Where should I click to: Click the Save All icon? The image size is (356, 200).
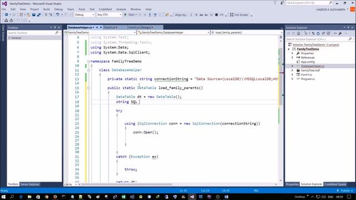click(x=39, y=15)
